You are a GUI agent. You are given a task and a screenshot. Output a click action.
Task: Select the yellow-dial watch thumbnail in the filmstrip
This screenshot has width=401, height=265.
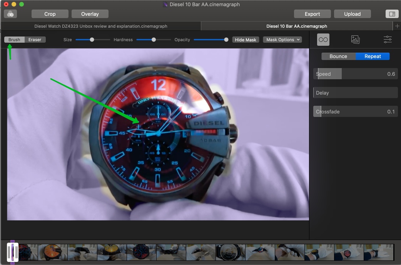pyautogui.click(x=112, y=252)
